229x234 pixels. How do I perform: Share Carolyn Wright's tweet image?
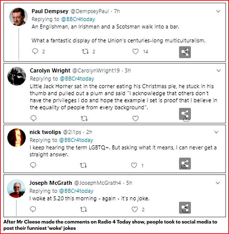tap(185, 114)
